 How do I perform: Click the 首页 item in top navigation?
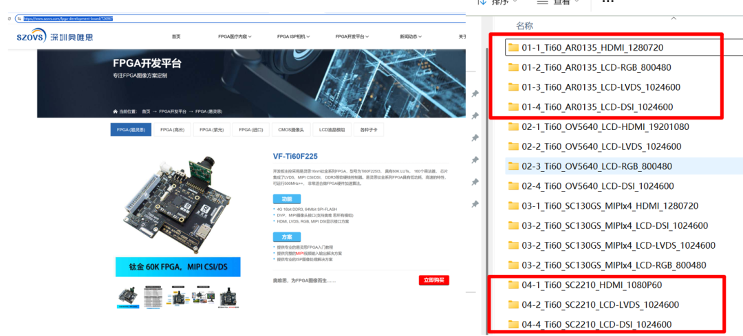(x=176, y=36)
